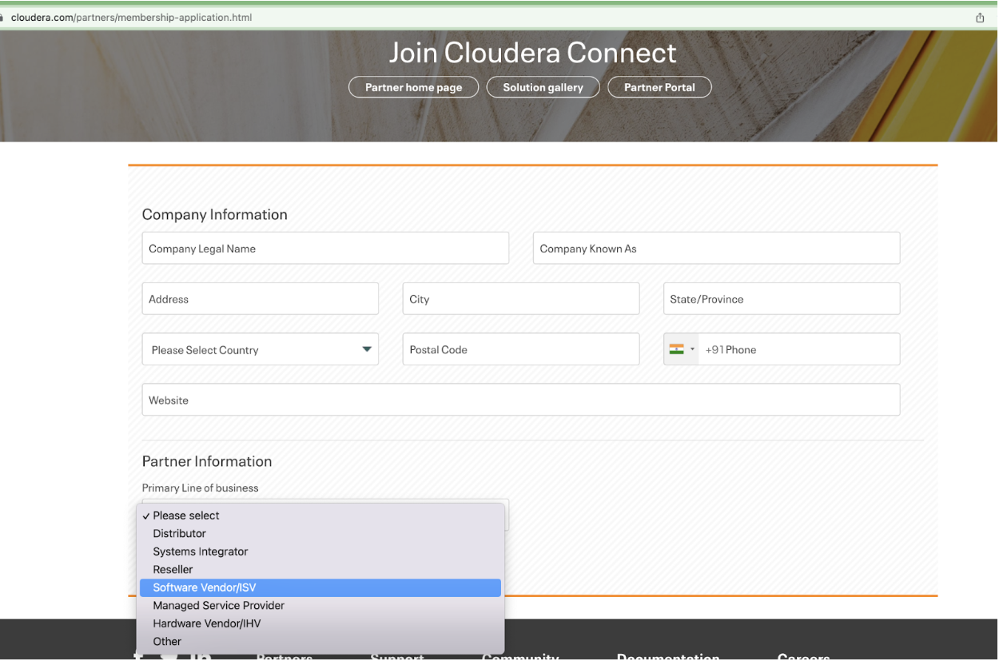Open the India flag country code selector

pos(682,349)
